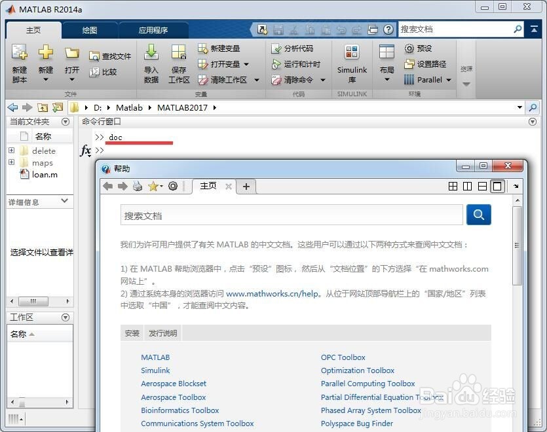
Task: Open Aerospace Blockset link
Action: (x=174, y=384)
